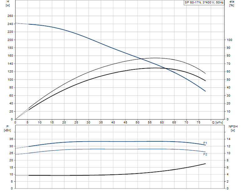This screenshot has width=242, height=191.
Task: Select the 5 tick on the P axis
Action: pyautogui.click(x=12, y=182)
